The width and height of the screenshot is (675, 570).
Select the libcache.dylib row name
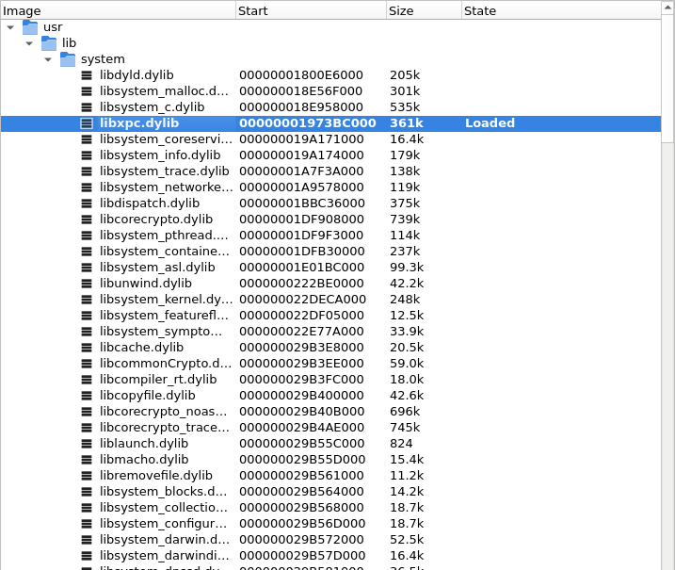[141, 348]
